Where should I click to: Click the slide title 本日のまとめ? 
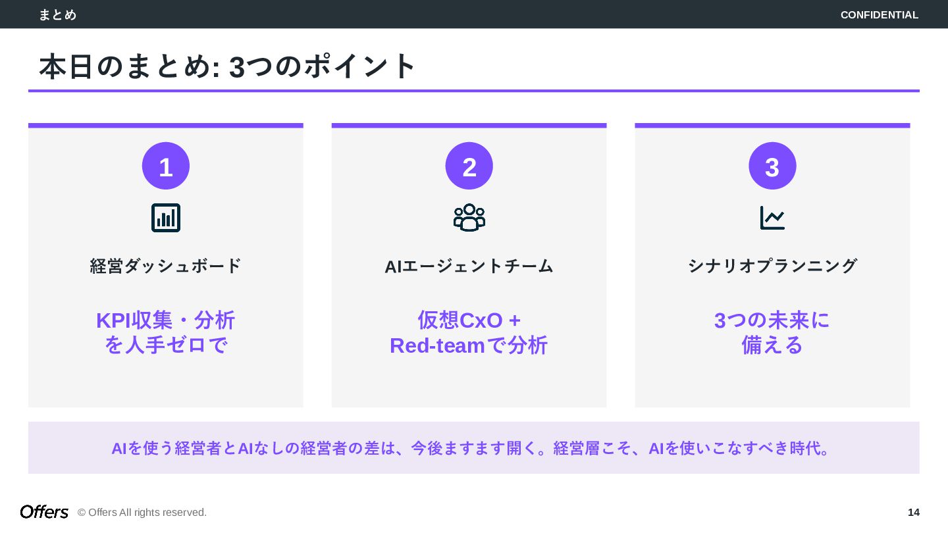(228, 66)
